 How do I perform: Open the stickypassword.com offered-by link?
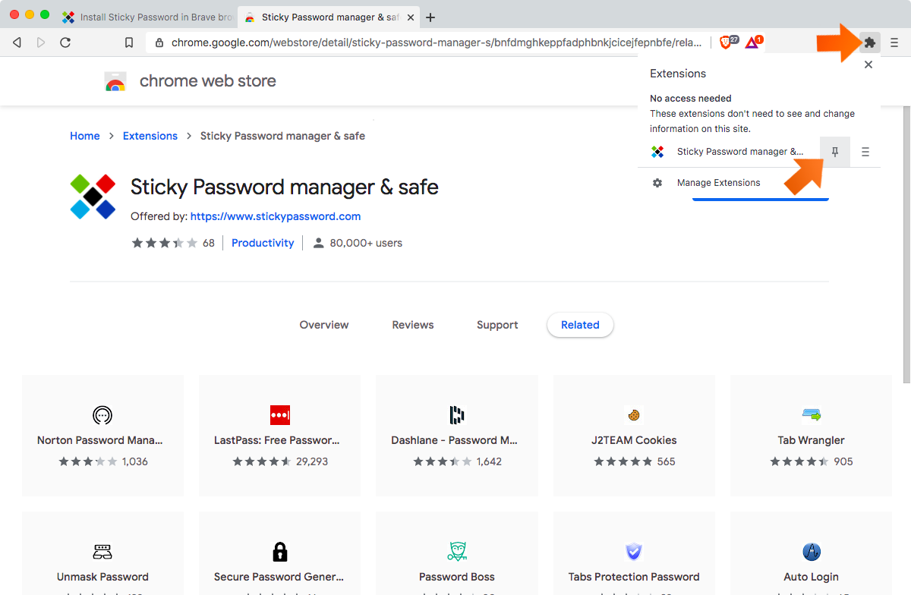click(x=276, y=216)
